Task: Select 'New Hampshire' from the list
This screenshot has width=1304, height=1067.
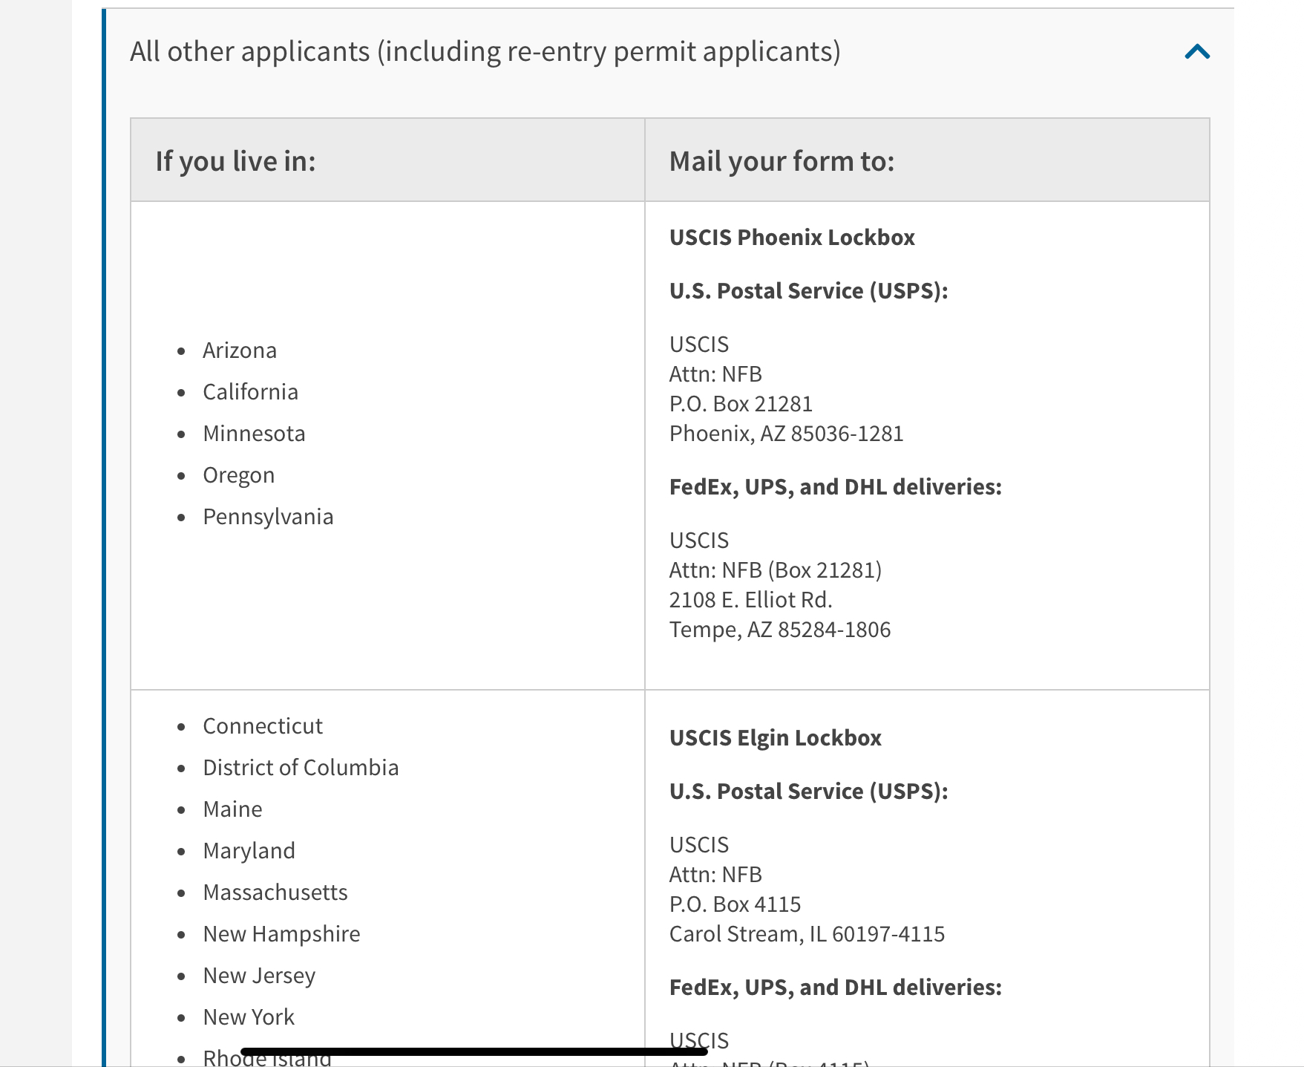Action: pyautogui.click(x=281, y=933)
